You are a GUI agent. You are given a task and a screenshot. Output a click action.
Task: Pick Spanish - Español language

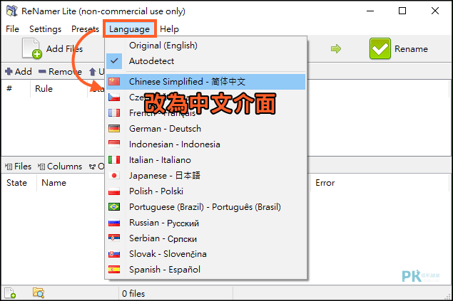pos(205,270)
